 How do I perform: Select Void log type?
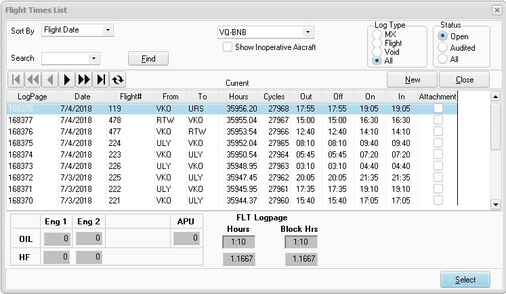coord(377,51)
